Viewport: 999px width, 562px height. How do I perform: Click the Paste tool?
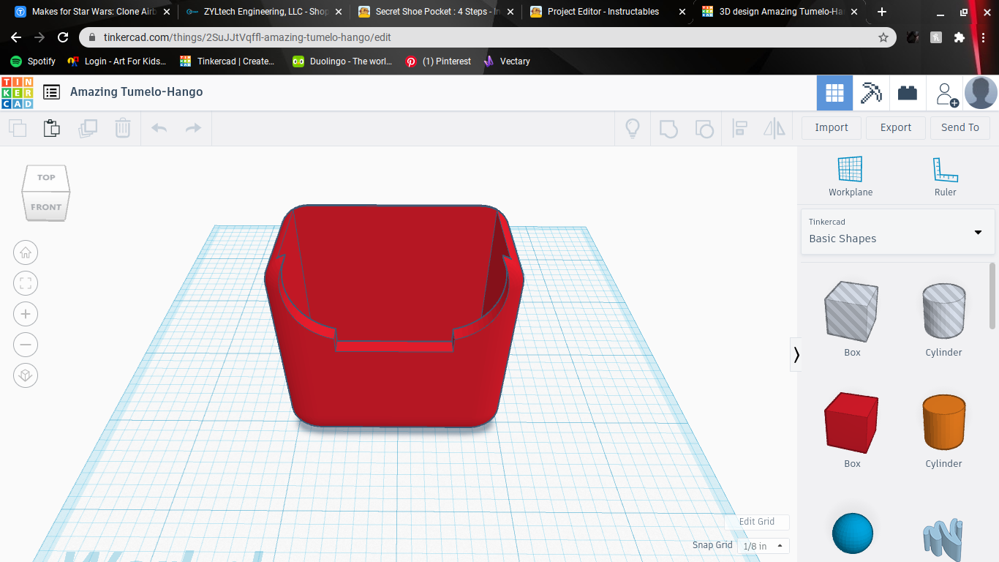point(52,128)
